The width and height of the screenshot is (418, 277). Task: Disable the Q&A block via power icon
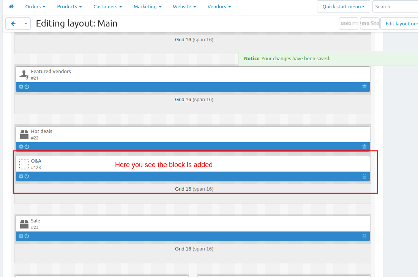pyautogui.click(x=27, y=176)
